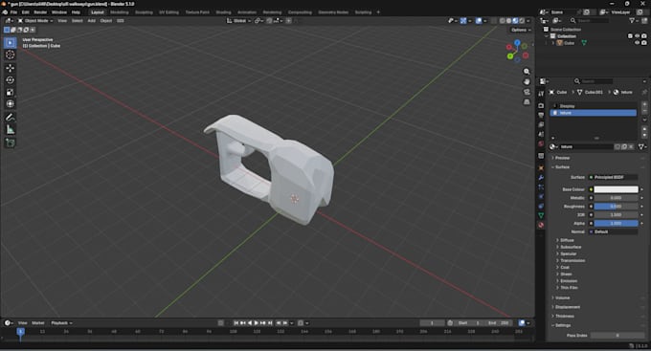Select the Annotate tool

(11, 118)
